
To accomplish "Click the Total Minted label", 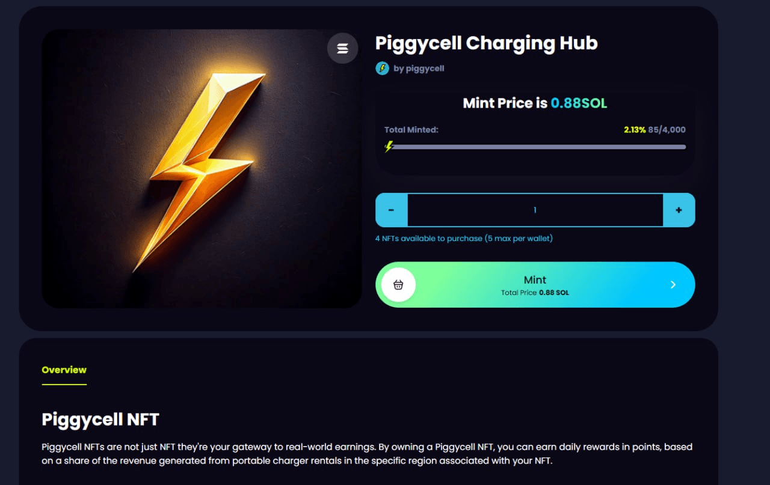I will pyautogui.click(x=411, y=130).
